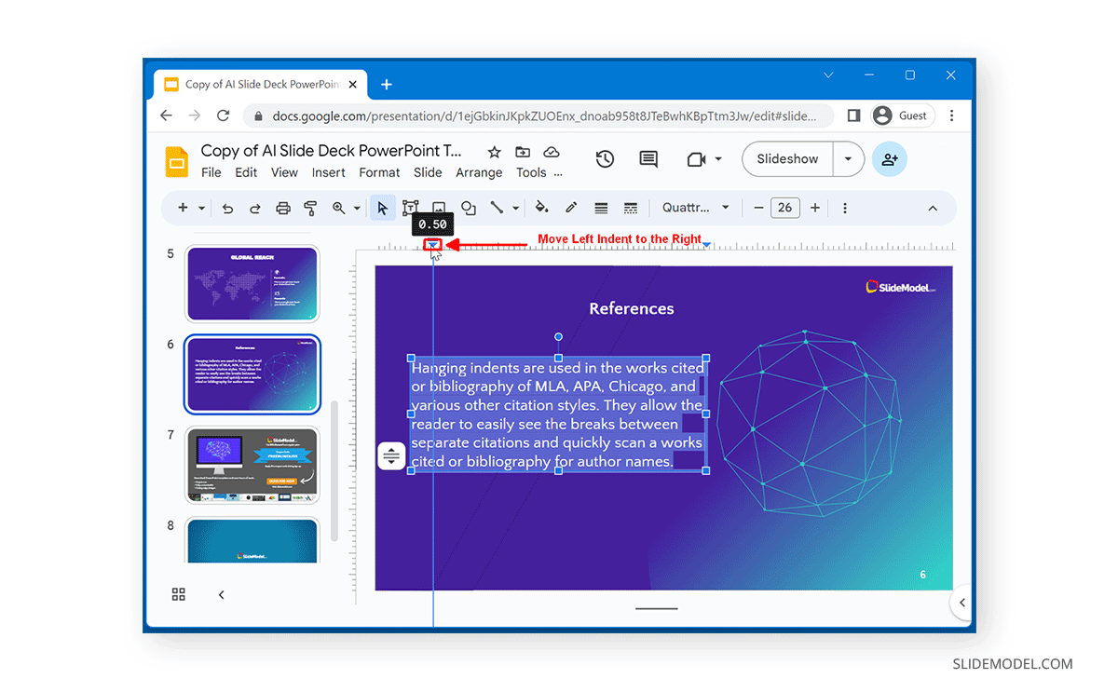1118x692 pixels.
Task: Expand the Meet camera dropdown
Action: (717, 158)
